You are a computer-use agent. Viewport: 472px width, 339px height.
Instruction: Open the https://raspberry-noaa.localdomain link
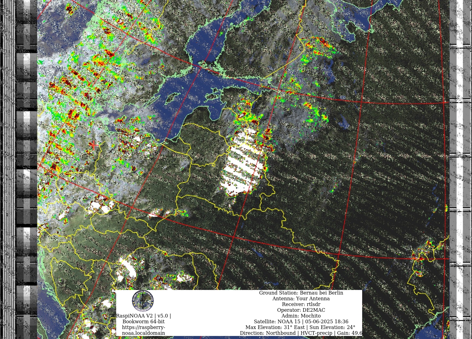point(144,330)
